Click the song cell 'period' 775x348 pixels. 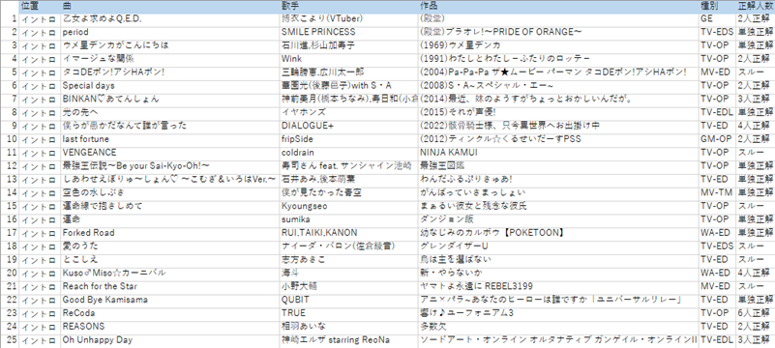tap(170, 32)
